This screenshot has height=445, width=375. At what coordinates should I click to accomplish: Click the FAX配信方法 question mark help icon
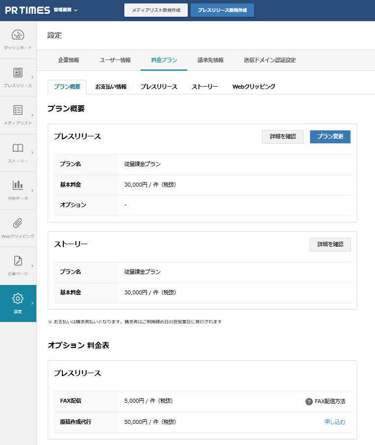click(309, 402)
